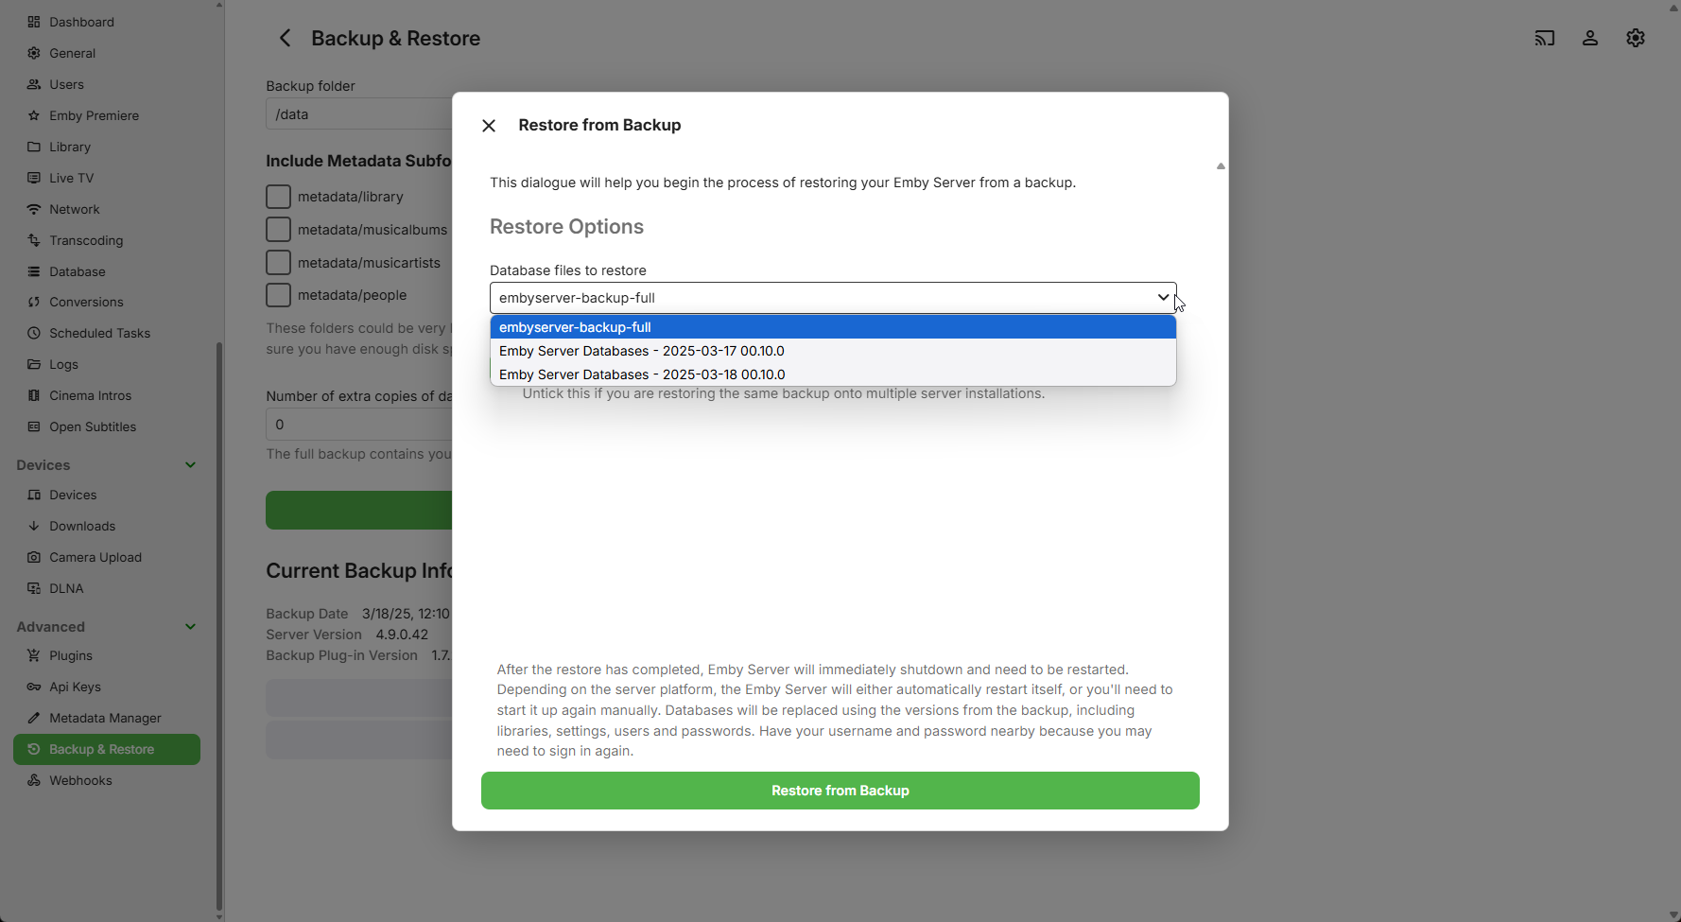This screenshot has height=922, width=1681.
Task: Go to Metadata Manager page
Action: click(x=105, y=718)
